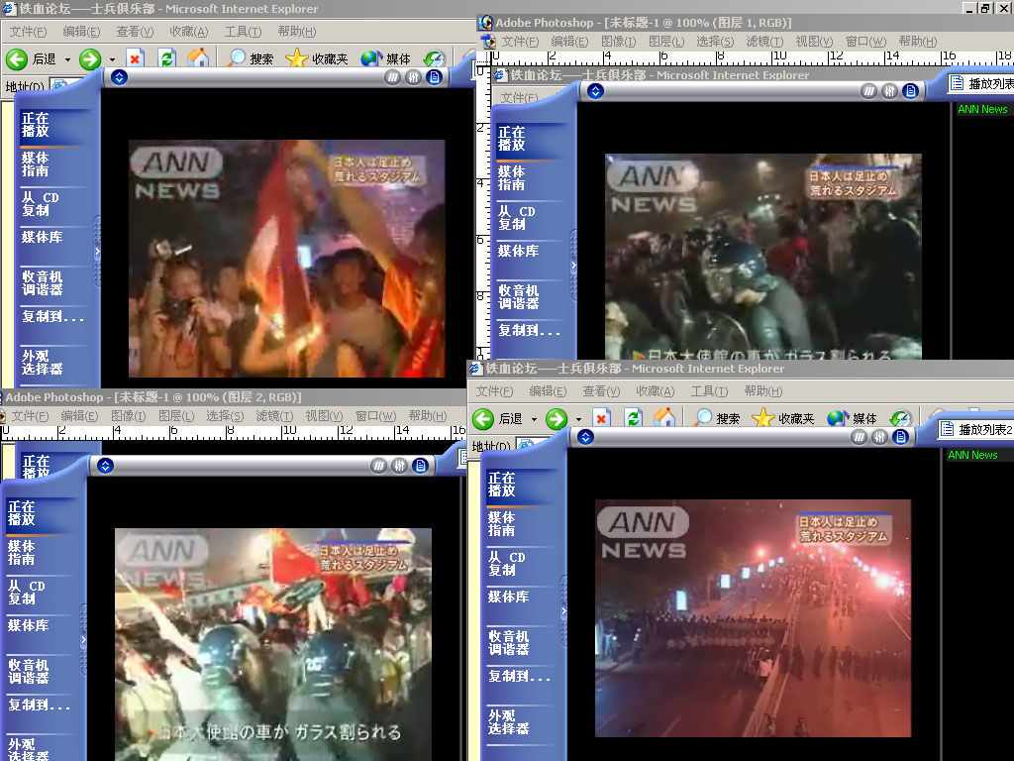Toggle the striped shuffle button in Photoshop 图层 1 player
The height and width of the screenshot is (761, 1014).
pyautogui.click(x=869, y=91)
